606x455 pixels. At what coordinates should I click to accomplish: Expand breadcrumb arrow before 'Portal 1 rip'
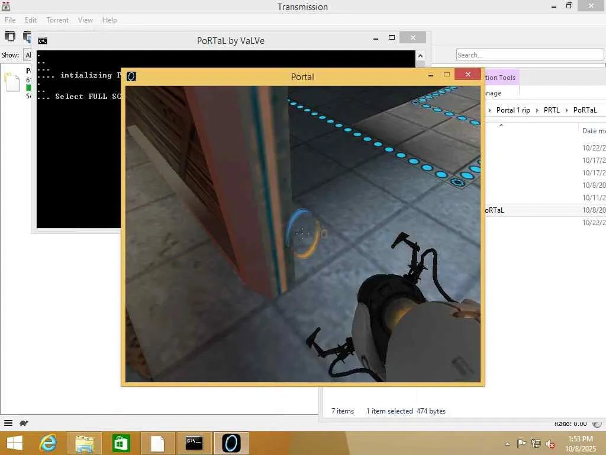click(x=490, y=110)
